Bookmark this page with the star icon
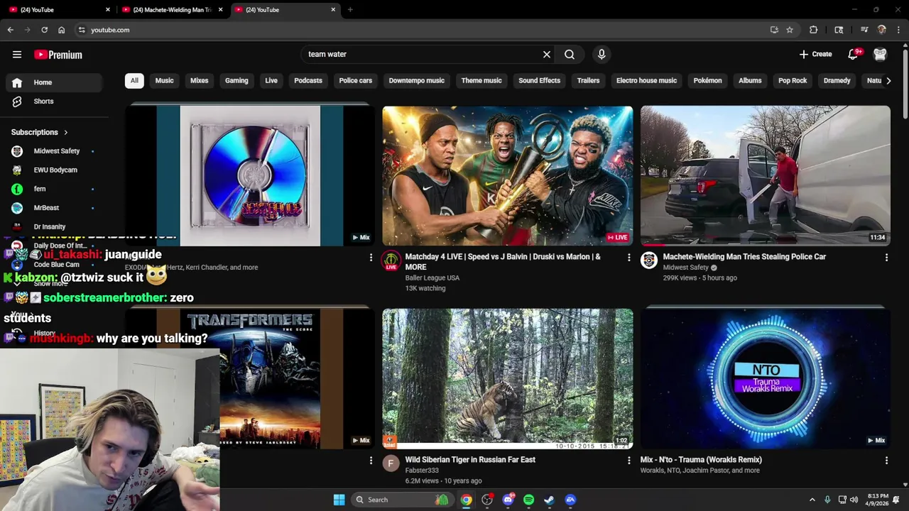The width and height of the screenshot is (909, 511). [x=790, y=30]
